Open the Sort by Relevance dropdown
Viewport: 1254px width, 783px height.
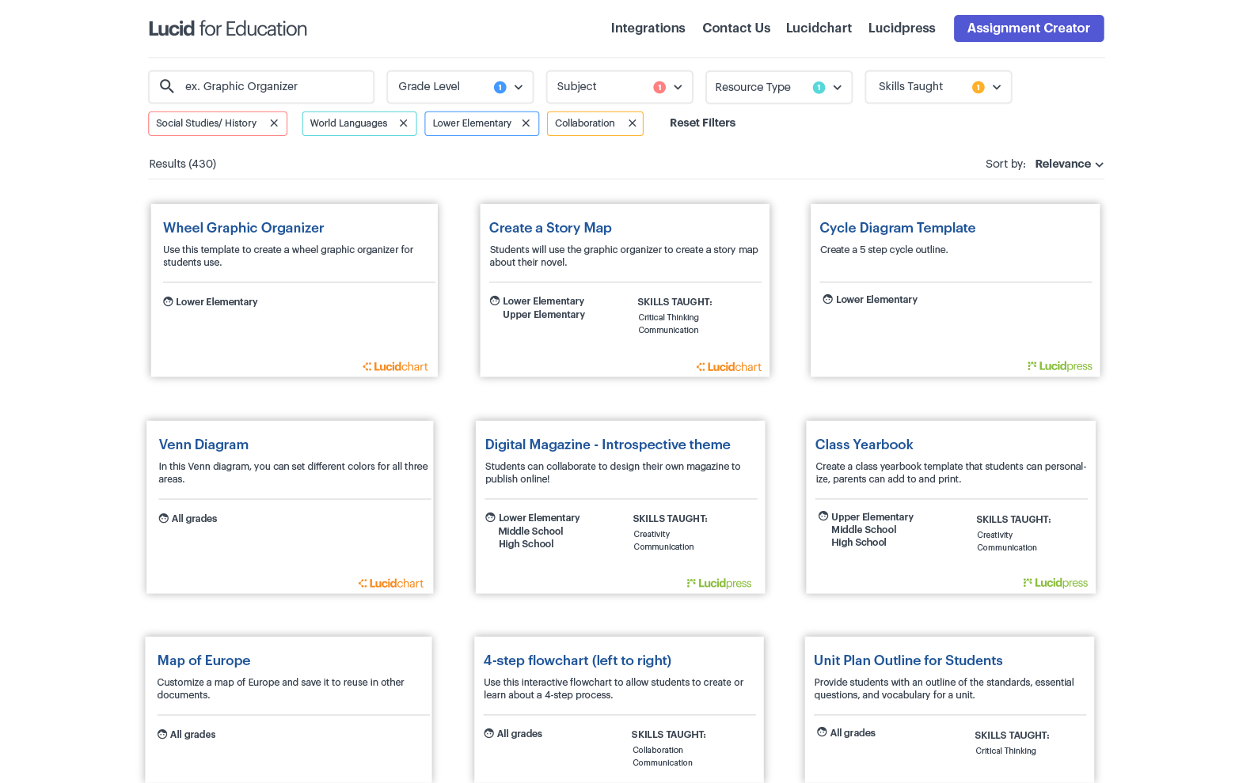click(x=1069, y=164)
